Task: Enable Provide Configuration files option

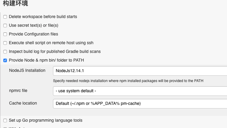Action: 5,34
